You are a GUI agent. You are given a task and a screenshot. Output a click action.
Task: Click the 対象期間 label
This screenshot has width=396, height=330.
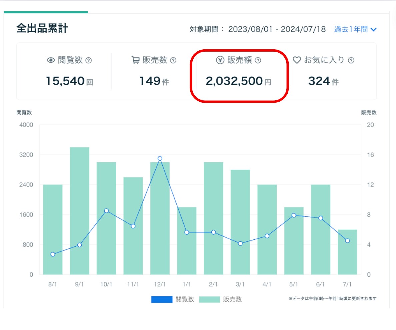point(204,29)
